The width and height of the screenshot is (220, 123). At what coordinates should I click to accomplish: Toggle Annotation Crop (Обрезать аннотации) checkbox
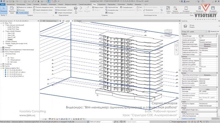[x=200, y=63]
